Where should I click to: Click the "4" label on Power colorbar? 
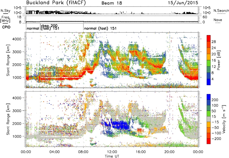click(213, 79)
